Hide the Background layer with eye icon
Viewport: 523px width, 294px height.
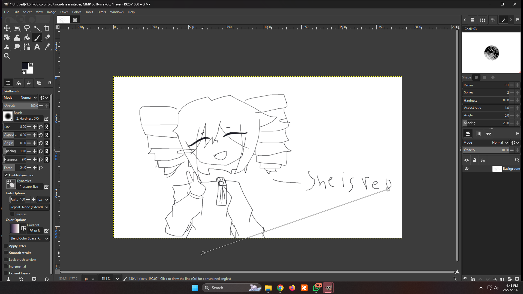pyautogui.click(x=467, y=169)
